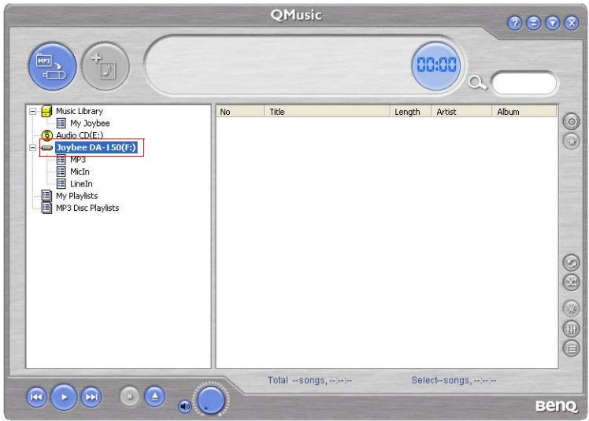
Task: Select My Joybee in the tree
Action: pyautogui.click(x=90, y=124)
